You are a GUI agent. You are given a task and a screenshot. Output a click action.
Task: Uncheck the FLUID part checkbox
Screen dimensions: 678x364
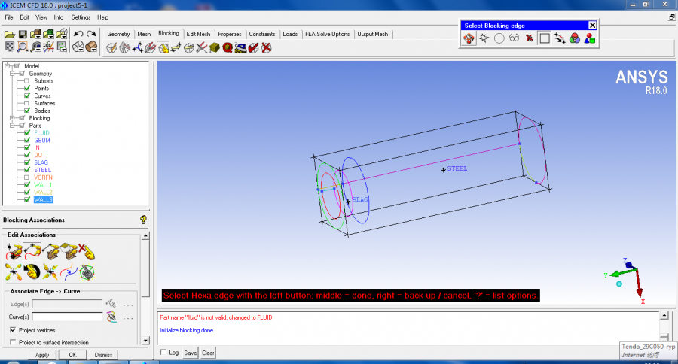pyautogui.click(x=27, y=133)
